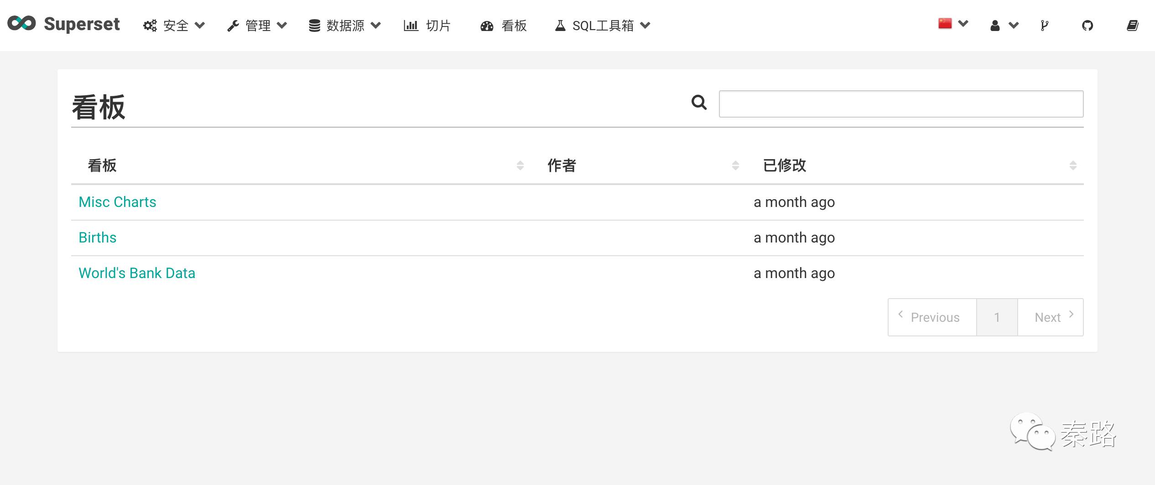Click the China flag language icon

coord(945,23)
